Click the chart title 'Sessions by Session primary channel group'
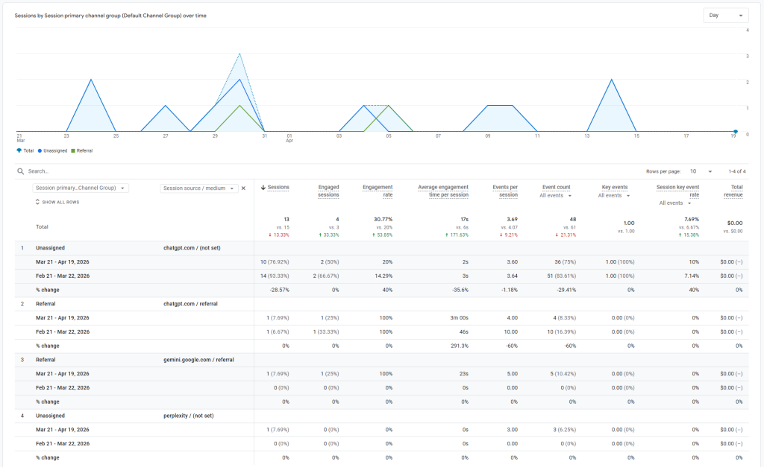Viewport: 764px width, 467px height. pos(110,16)
